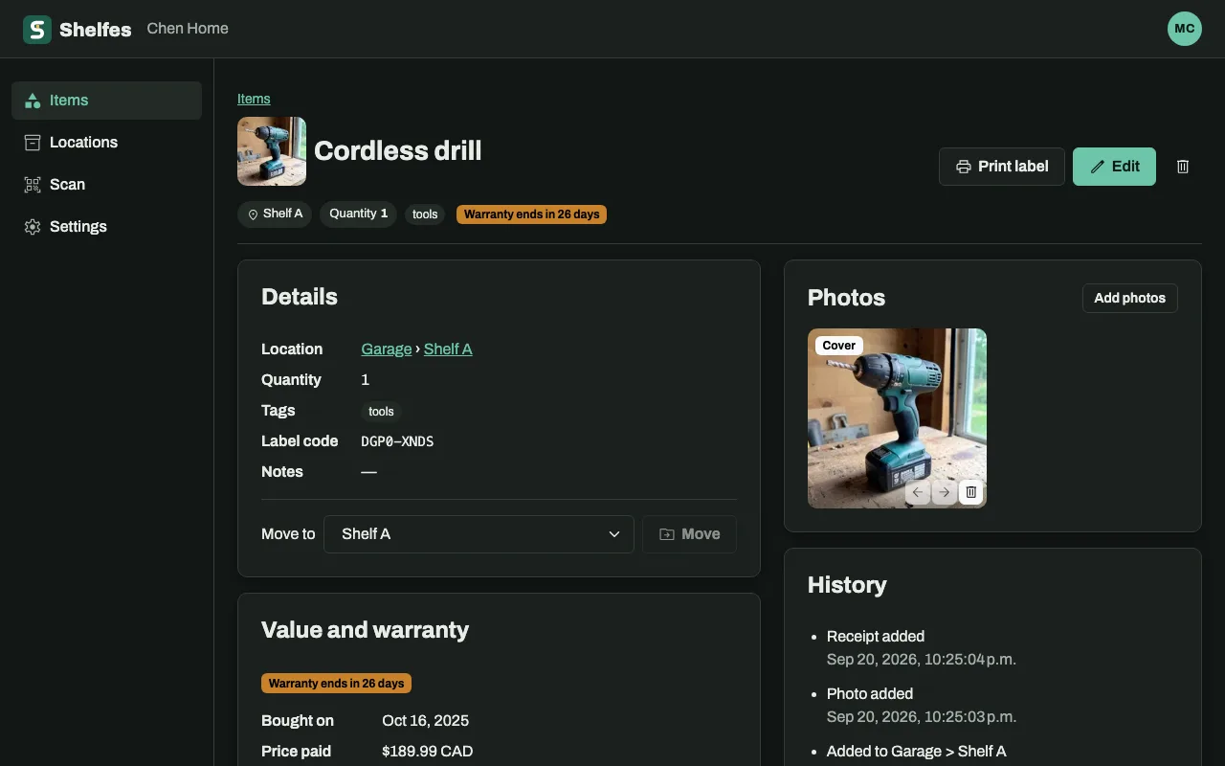Click the tools tag chip under title
Image resolution: width=1225 pixels, height=766 pixels.
click(425, 214)
